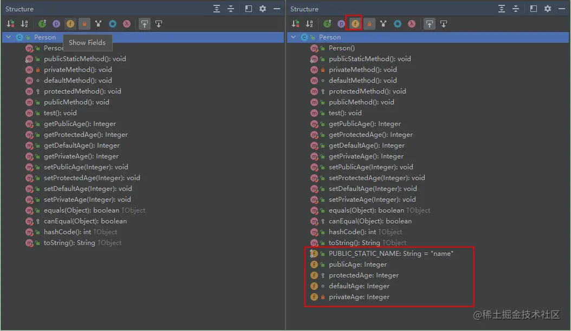Open the gear settings of right Structure panel

pyautogui.click(x=547, y=9)
